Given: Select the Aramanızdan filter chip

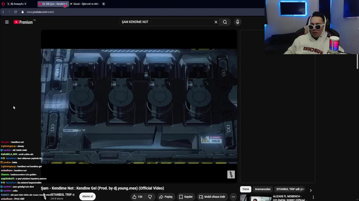Looking at the screenshot, I should pyautogui.click(x=263, y=189).
